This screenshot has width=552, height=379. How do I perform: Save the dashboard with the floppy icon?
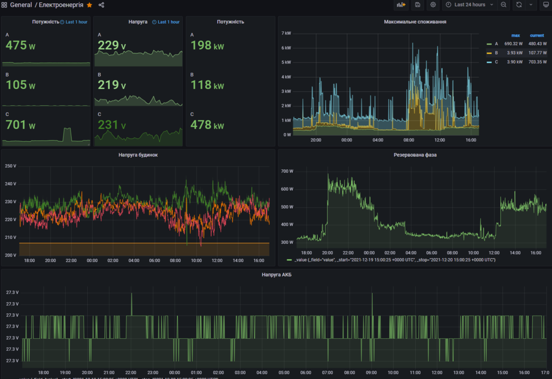pos(418,5)
